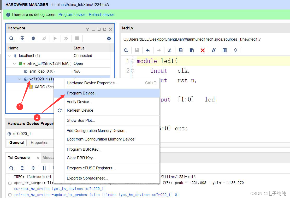The height and width of the screenshot is (198, 290).
Task: Click the light bulb language templates icon
Action: coord(235,50)
